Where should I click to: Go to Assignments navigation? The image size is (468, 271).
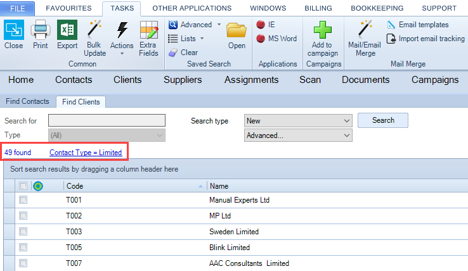tap(251, 80)
